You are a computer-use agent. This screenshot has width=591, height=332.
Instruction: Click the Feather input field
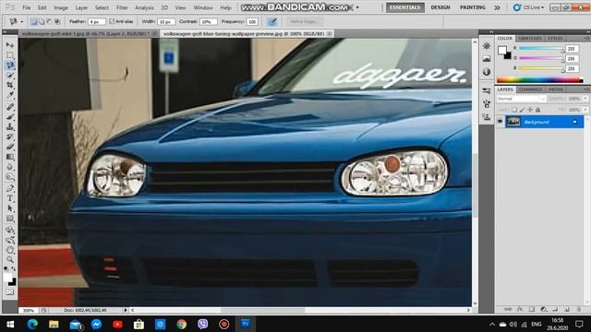(96, 22)
